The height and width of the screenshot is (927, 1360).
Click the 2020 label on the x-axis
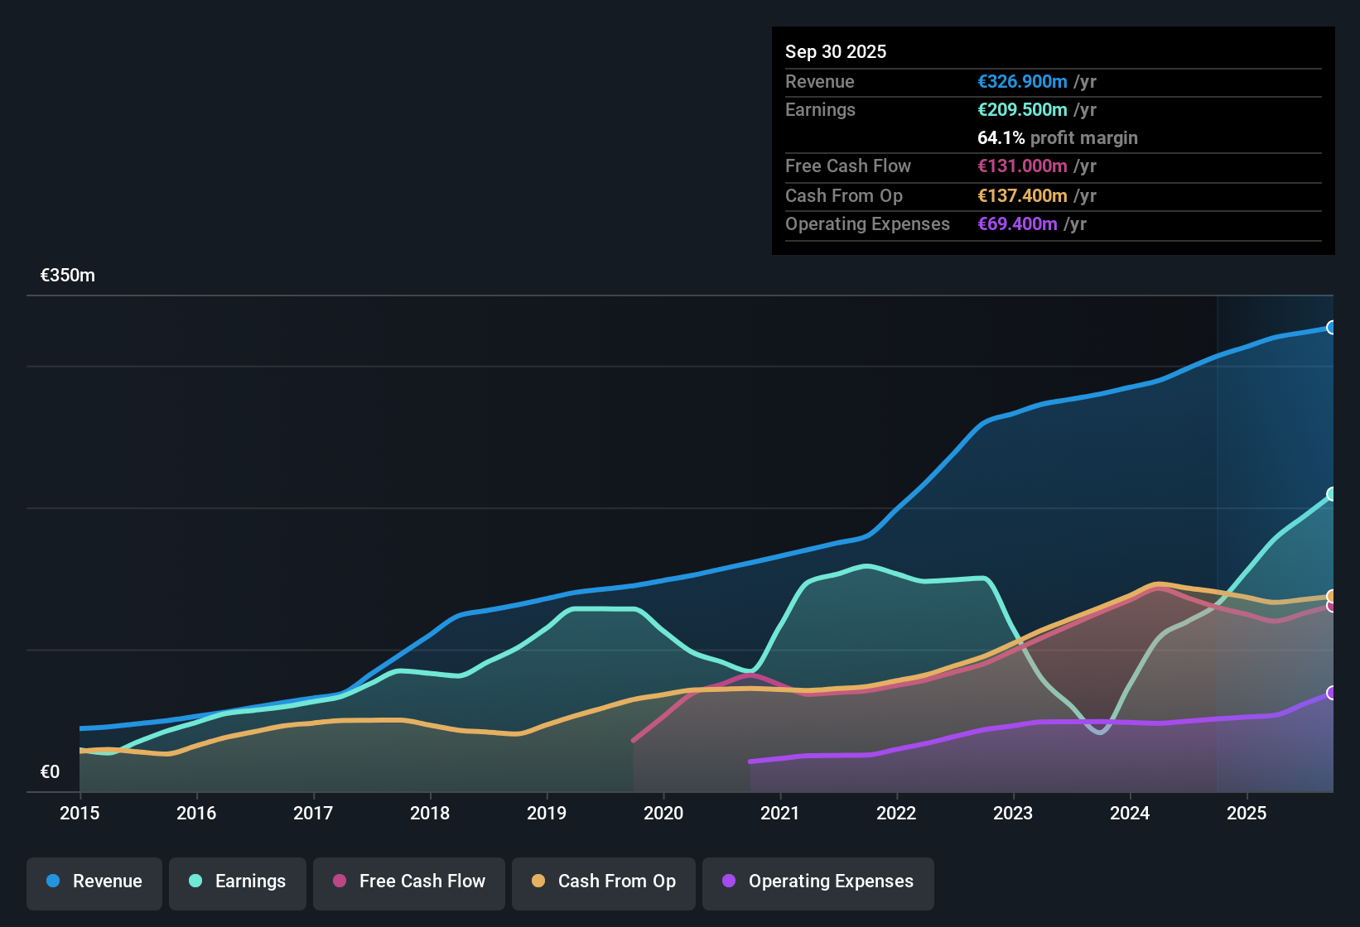point(663,814)
